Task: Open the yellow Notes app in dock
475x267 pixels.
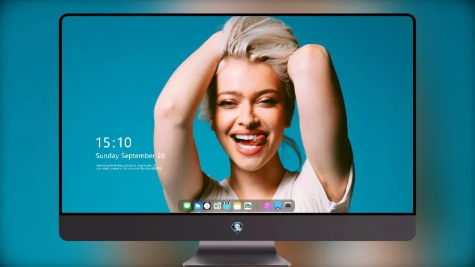Action: [x=237, y=206]
